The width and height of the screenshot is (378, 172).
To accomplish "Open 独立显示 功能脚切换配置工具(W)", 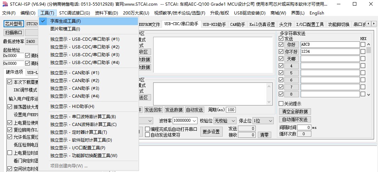I will click(89, 156).
